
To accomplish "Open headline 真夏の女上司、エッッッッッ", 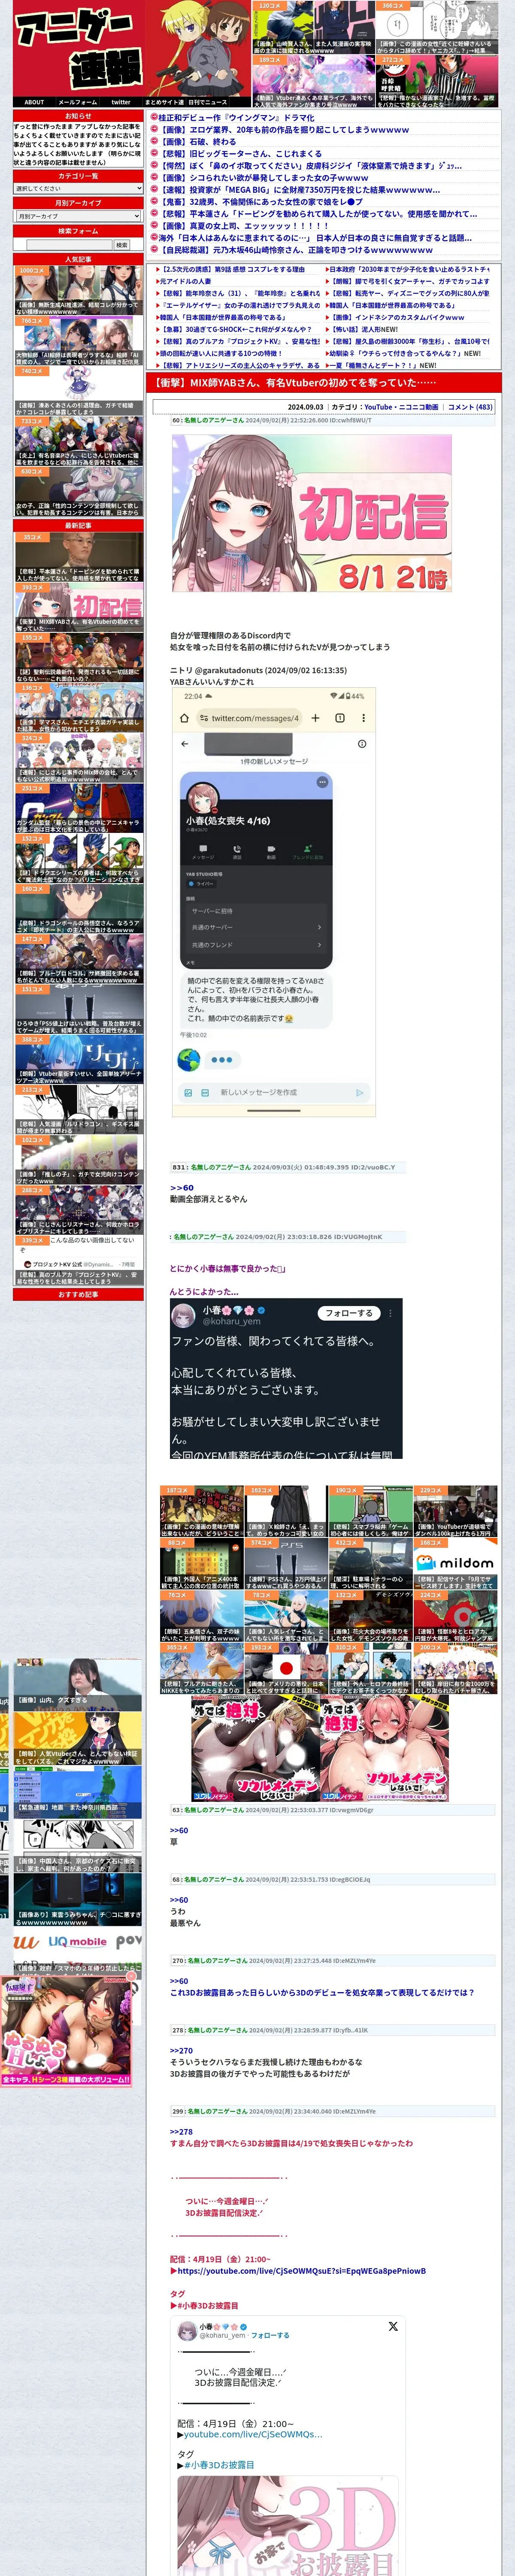I will (x=245, y=225).
